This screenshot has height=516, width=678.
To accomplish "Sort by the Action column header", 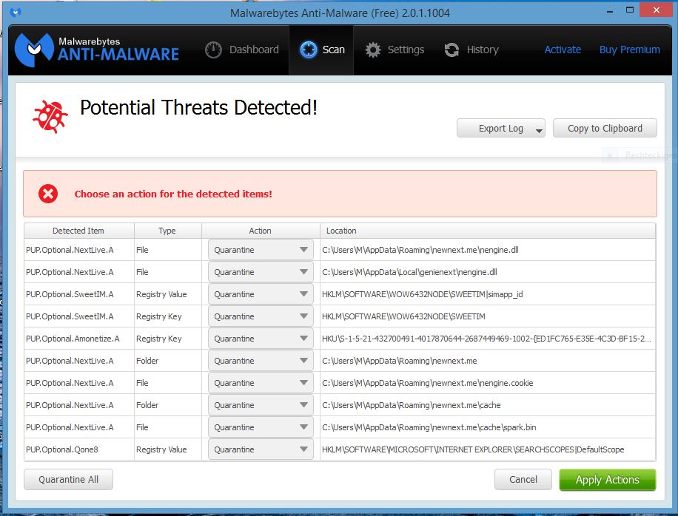I will (261, 231).
